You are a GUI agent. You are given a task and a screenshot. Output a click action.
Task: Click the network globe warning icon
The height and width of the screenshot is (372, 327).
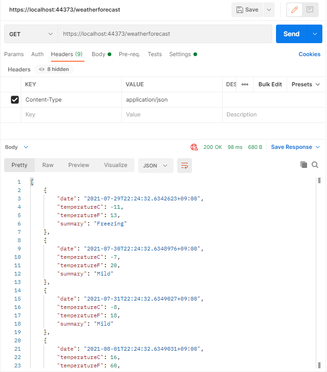click(194, 147)
